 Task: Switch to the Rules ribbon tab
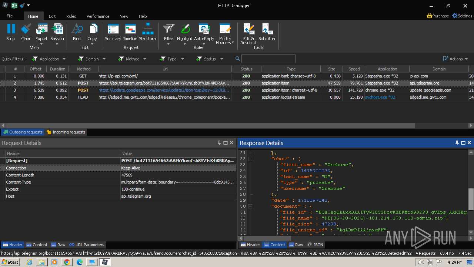click(x=71, y=16)
